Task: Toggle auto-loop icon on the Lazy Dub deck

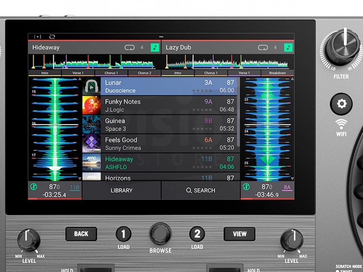Action: (x=263, y=47)
